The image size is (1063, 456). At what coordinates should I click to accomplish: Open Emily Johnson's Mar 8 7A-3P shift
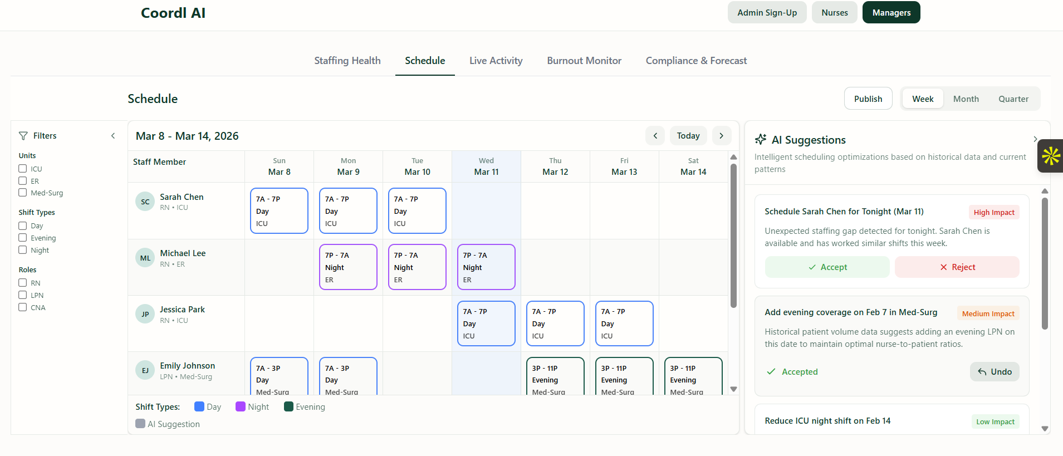click(x=279, y=376)
